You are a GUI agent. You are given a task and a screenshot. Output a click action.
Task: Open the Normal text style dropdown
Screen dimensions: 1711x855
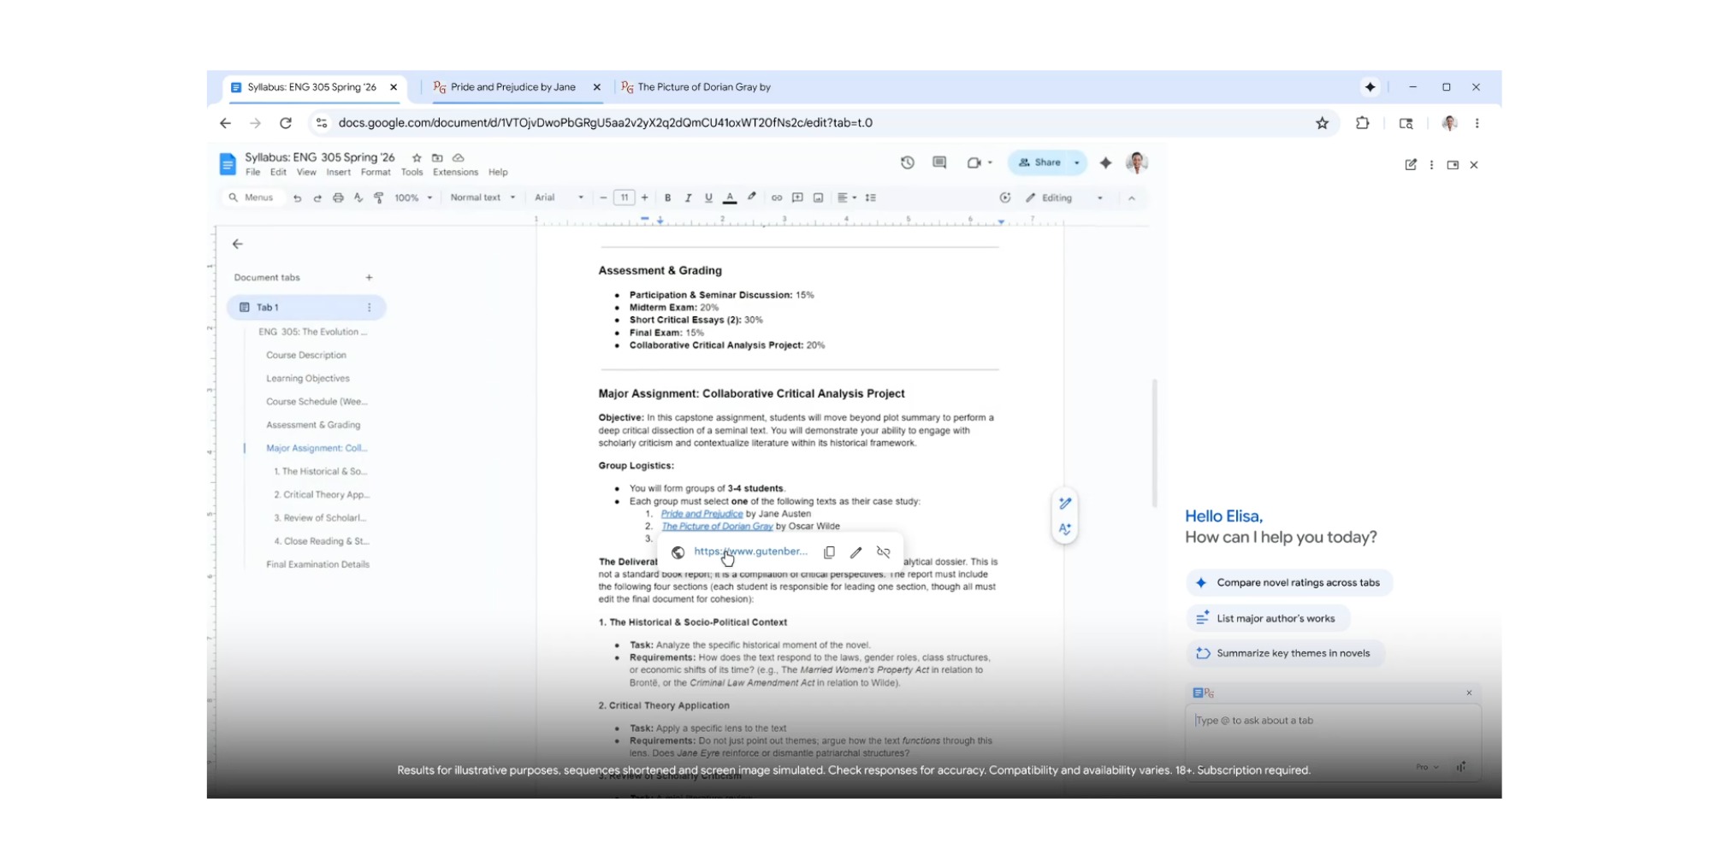coord(483,198)
